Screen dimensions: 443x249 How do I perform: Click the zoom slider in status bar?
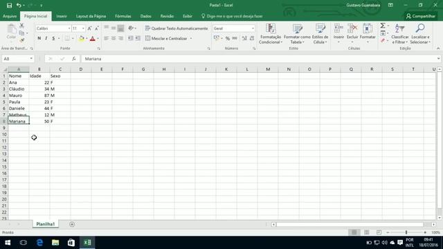point(406,232)
